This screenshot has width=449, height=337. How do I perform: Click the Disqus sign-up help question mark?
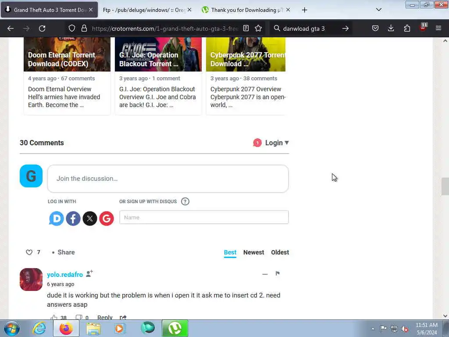pos(185,201)
